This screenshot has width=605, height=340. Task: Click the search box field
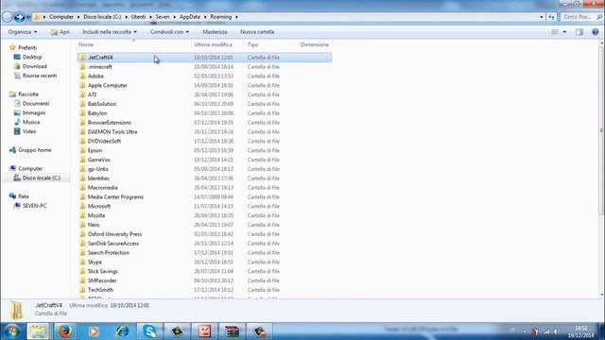(x=581, y=17)
